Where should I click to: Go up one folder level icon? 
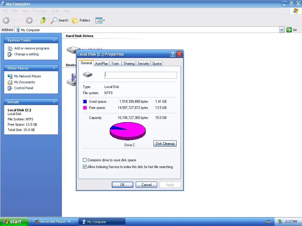pos(43,20)
